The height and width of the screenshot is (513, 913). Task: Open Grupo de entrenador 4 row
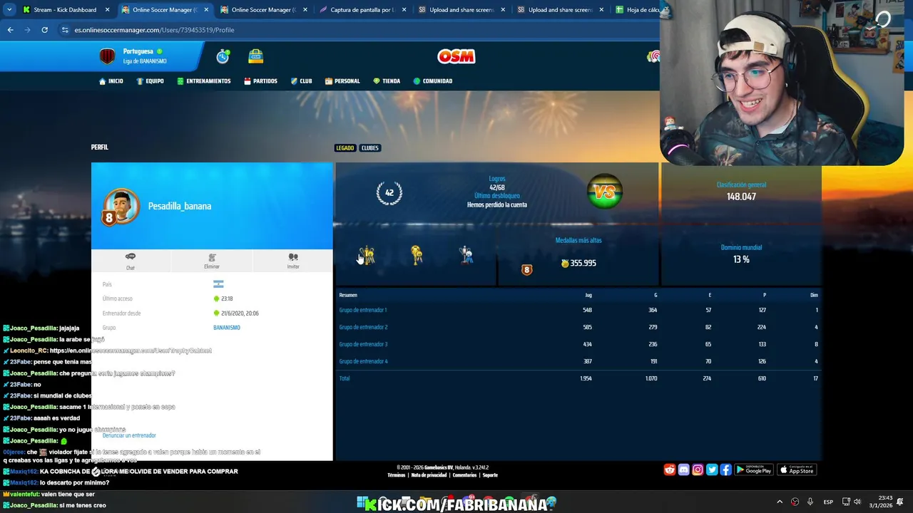(x=578, y=361)
